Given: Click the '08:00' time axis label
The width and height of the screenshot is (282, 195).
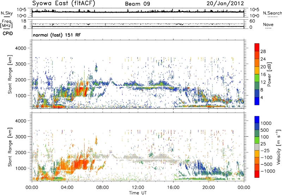Looking at the screenshot, I should (103, 188).
